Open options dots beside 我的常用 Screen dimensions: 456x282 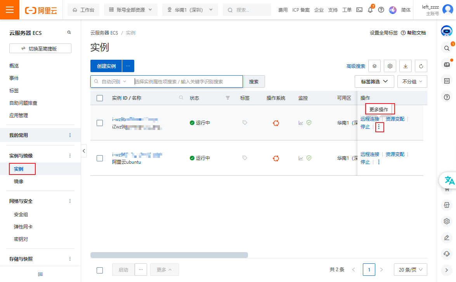[70, 135]
